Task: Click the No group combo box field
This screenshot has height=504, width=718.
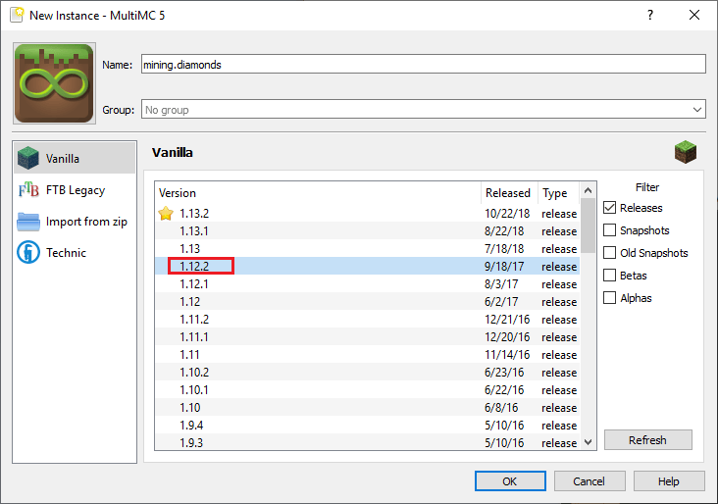Action: tap(423, 110)
